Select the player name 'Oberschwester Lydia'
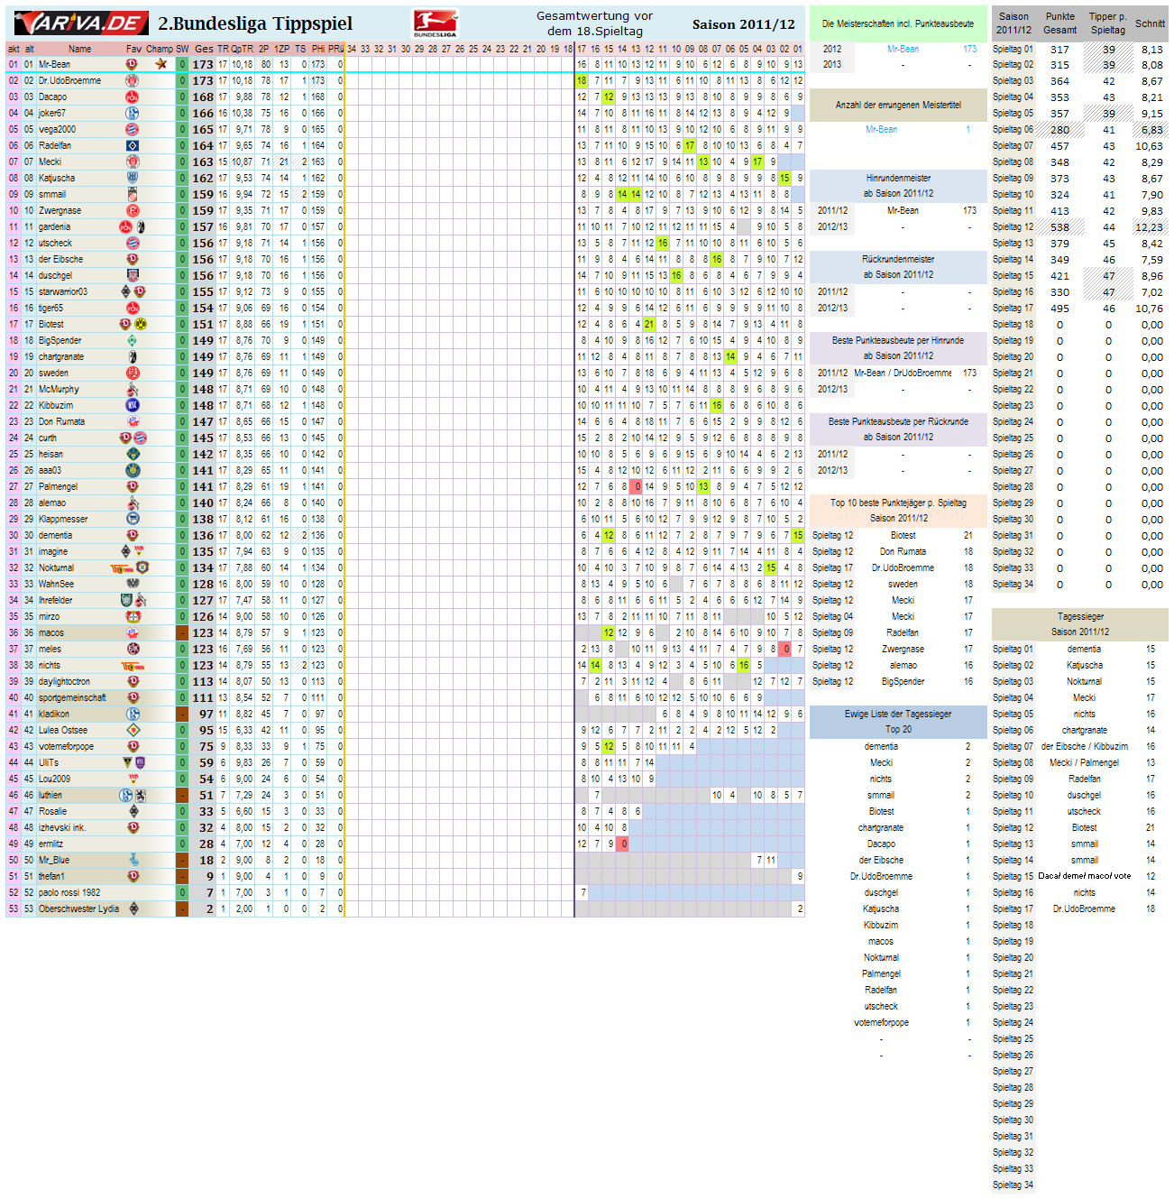The height and width of the screenshot is (1199, 1174). click(x=78, y=908)
